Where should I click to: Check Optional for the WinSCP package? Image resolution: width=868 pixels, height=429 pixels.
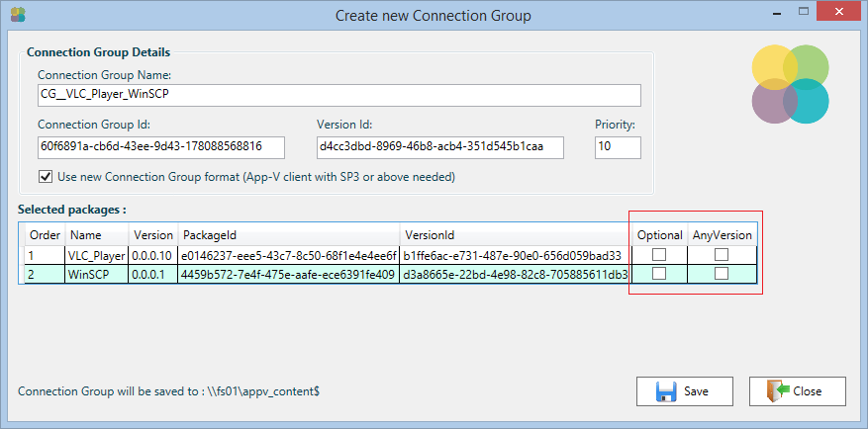pyautogui.click(x=659, y=274)
